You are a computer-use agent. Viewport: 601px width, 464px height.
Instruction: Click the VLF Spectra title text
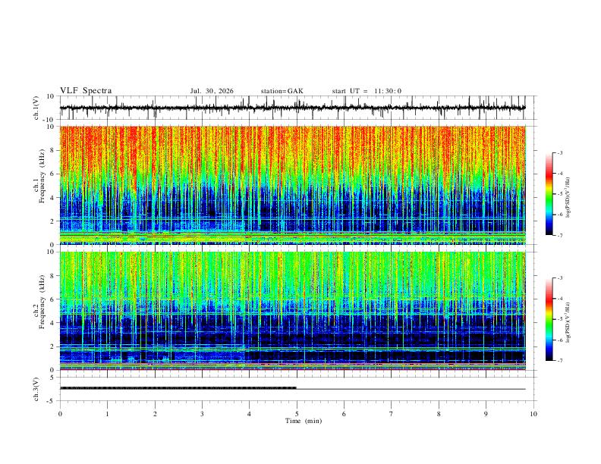point(86,91)
